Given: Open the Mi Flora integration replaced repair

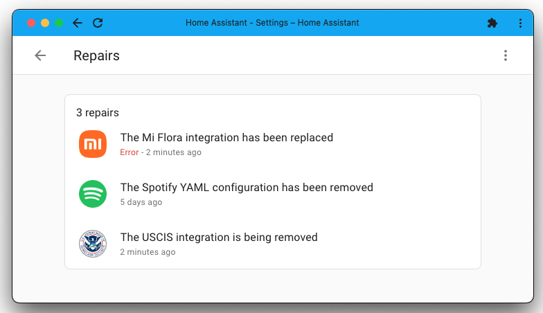Looking at the screenshot, I should [x=226, y=138].
